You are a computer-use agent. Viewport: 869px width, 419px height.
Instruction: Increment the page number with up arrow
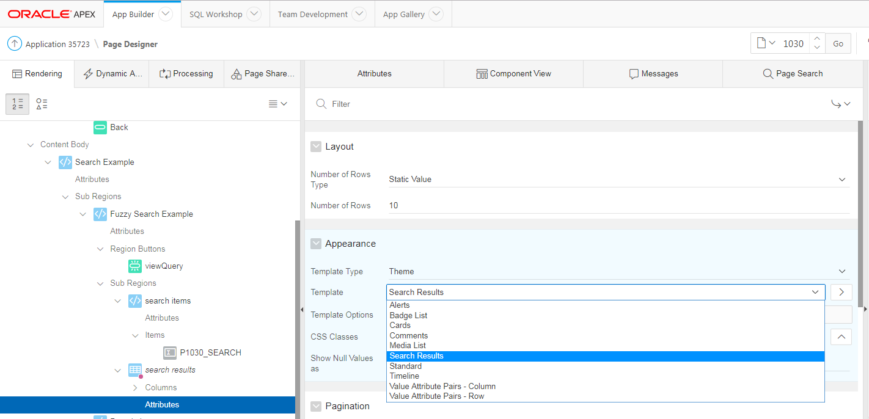coord(817,38)
